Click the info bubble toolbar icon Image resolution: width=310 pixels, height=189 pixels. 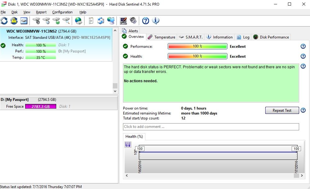(156, 21)
